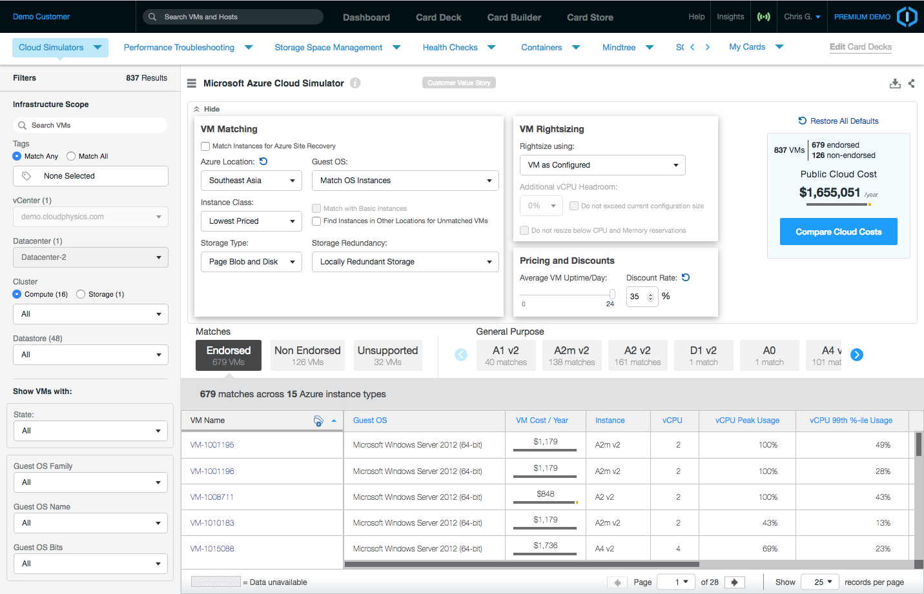
Task: Open the card hamburger menu icon
Action: [192, 83]
